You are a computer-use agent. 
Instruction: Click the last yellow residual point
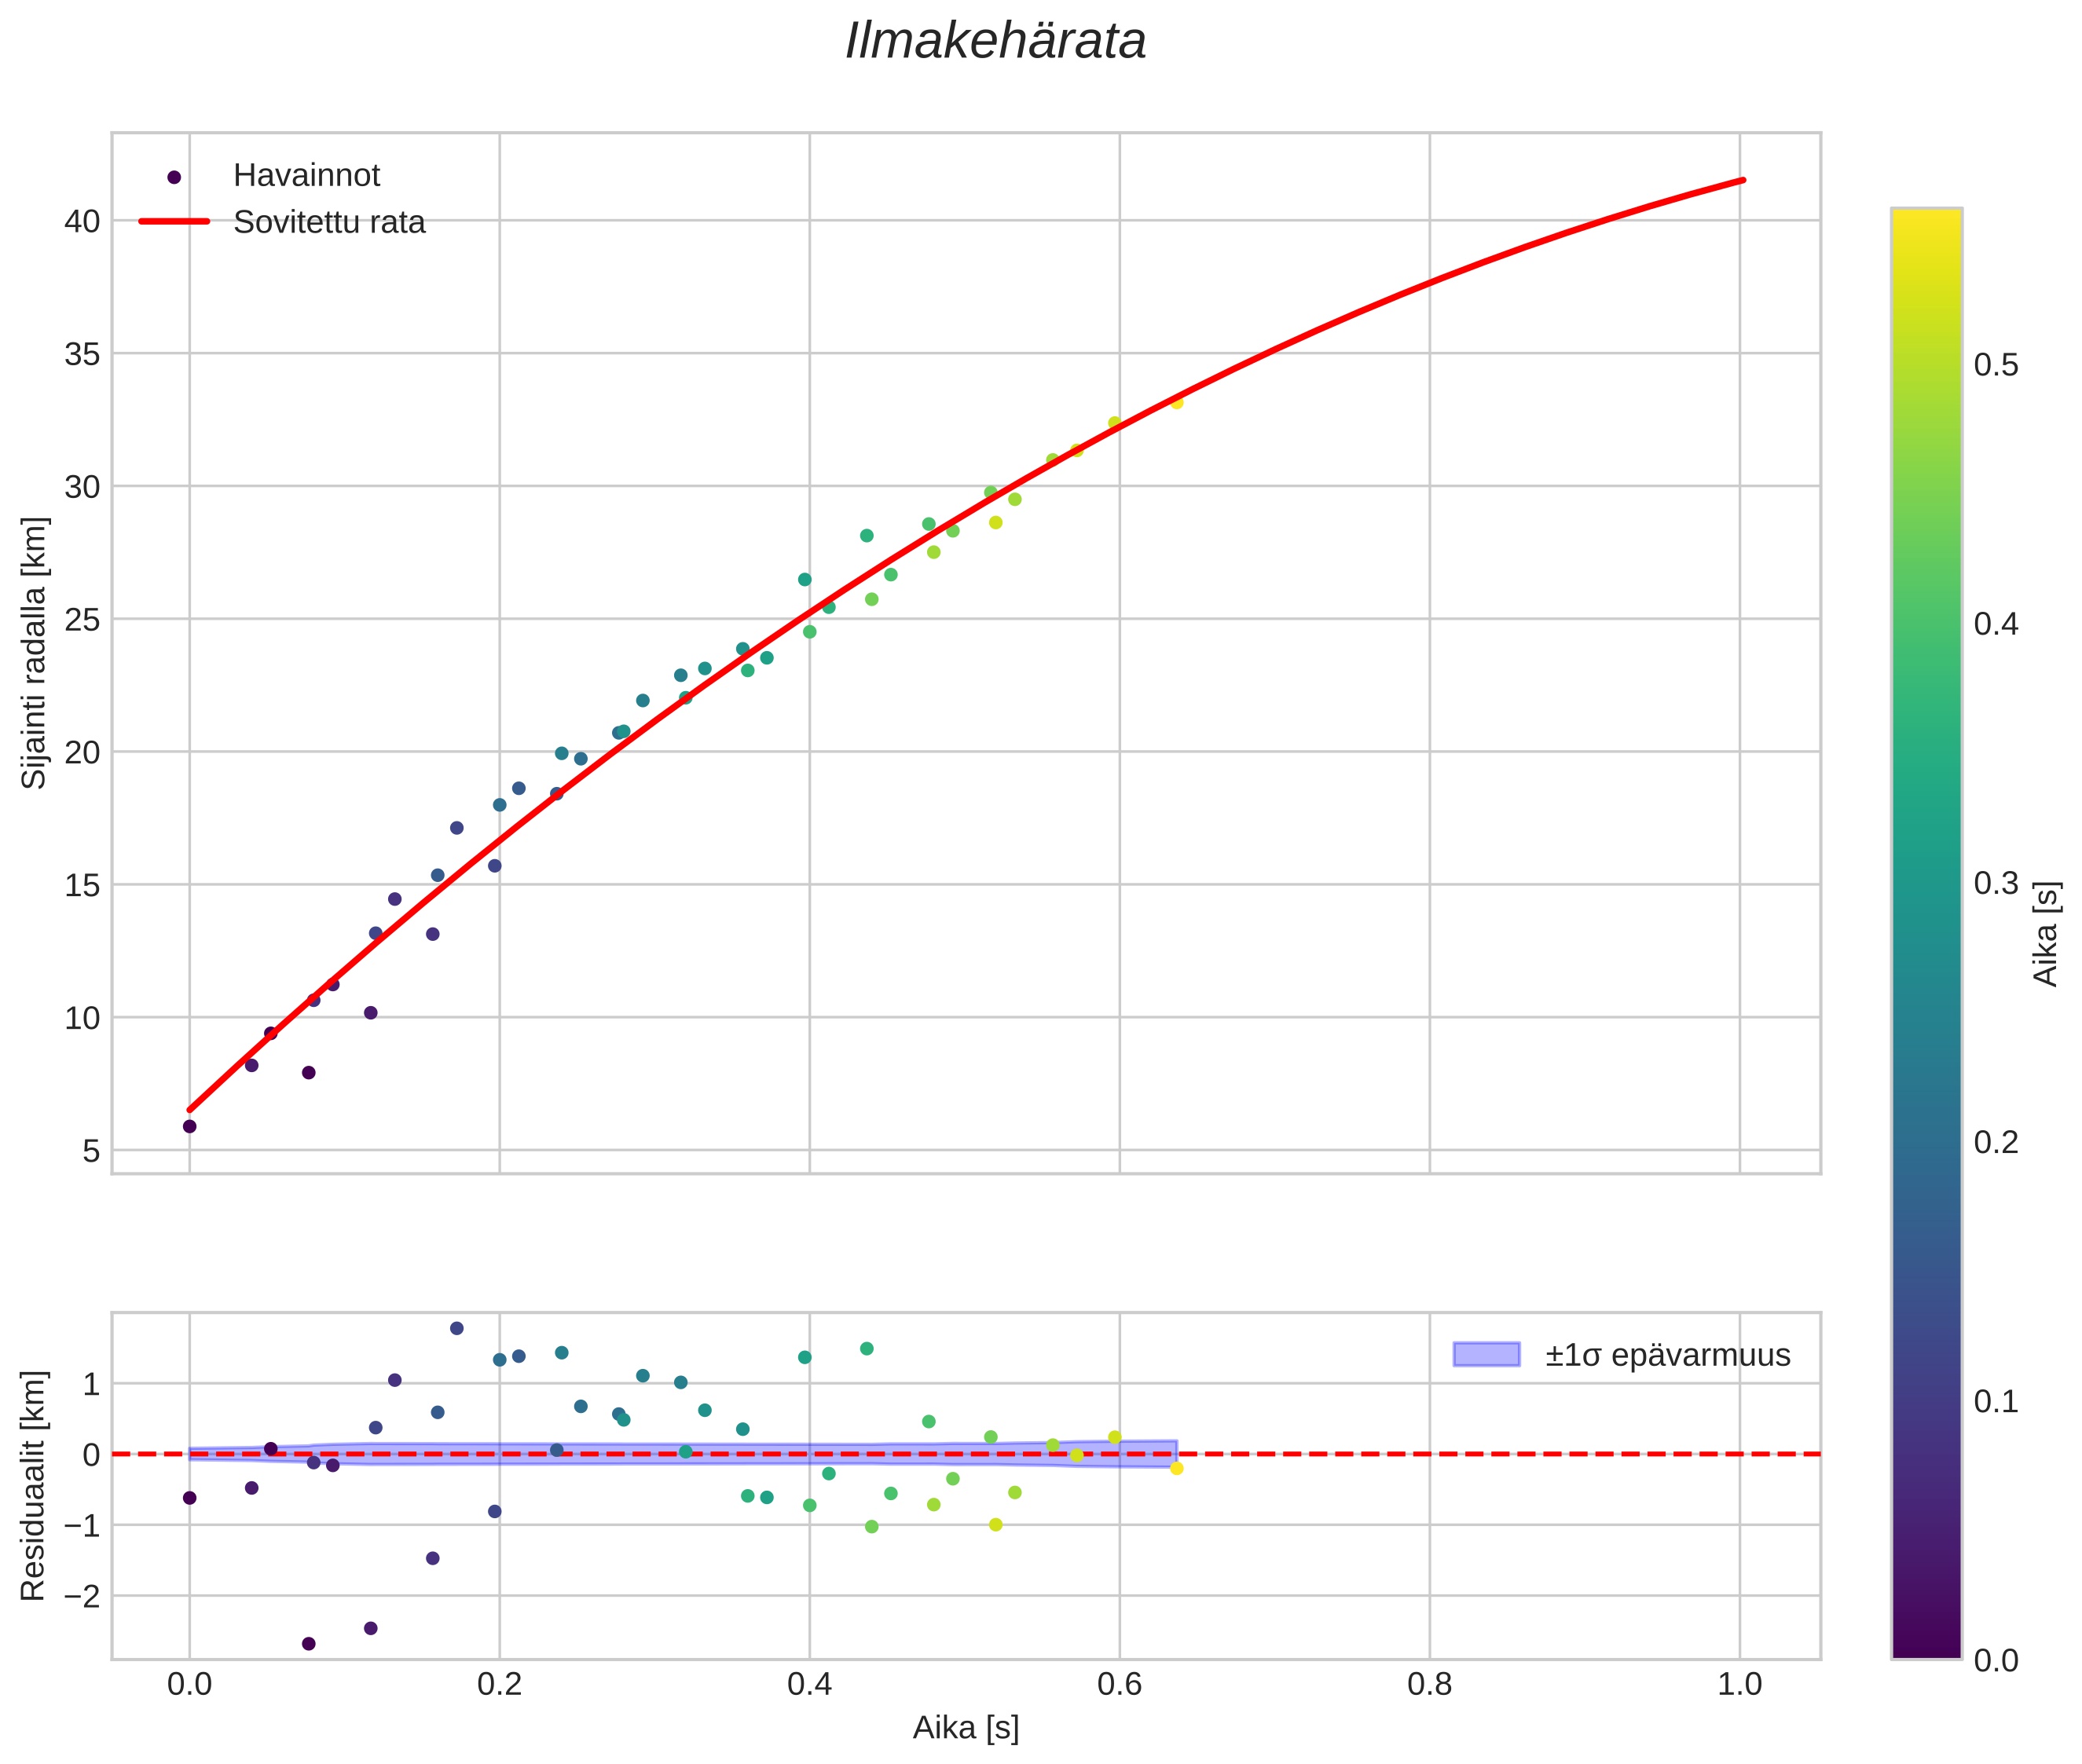(1177, 1468)
